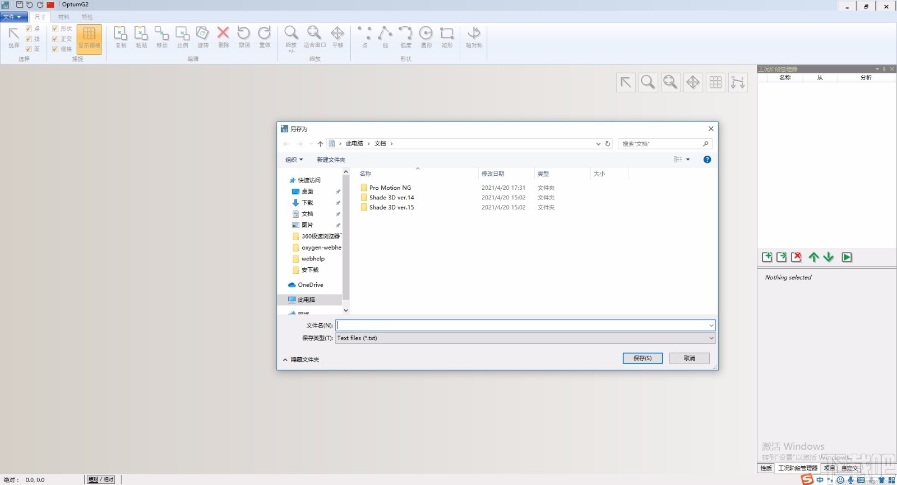Activate the 旋转 rotate tool

[x=203, y=38]
